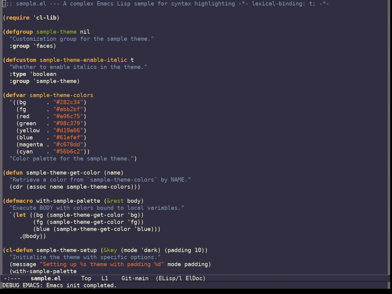
Task: Click the 'cl-lib symbol
Action: pyautogui.click(x=44, y=18)
